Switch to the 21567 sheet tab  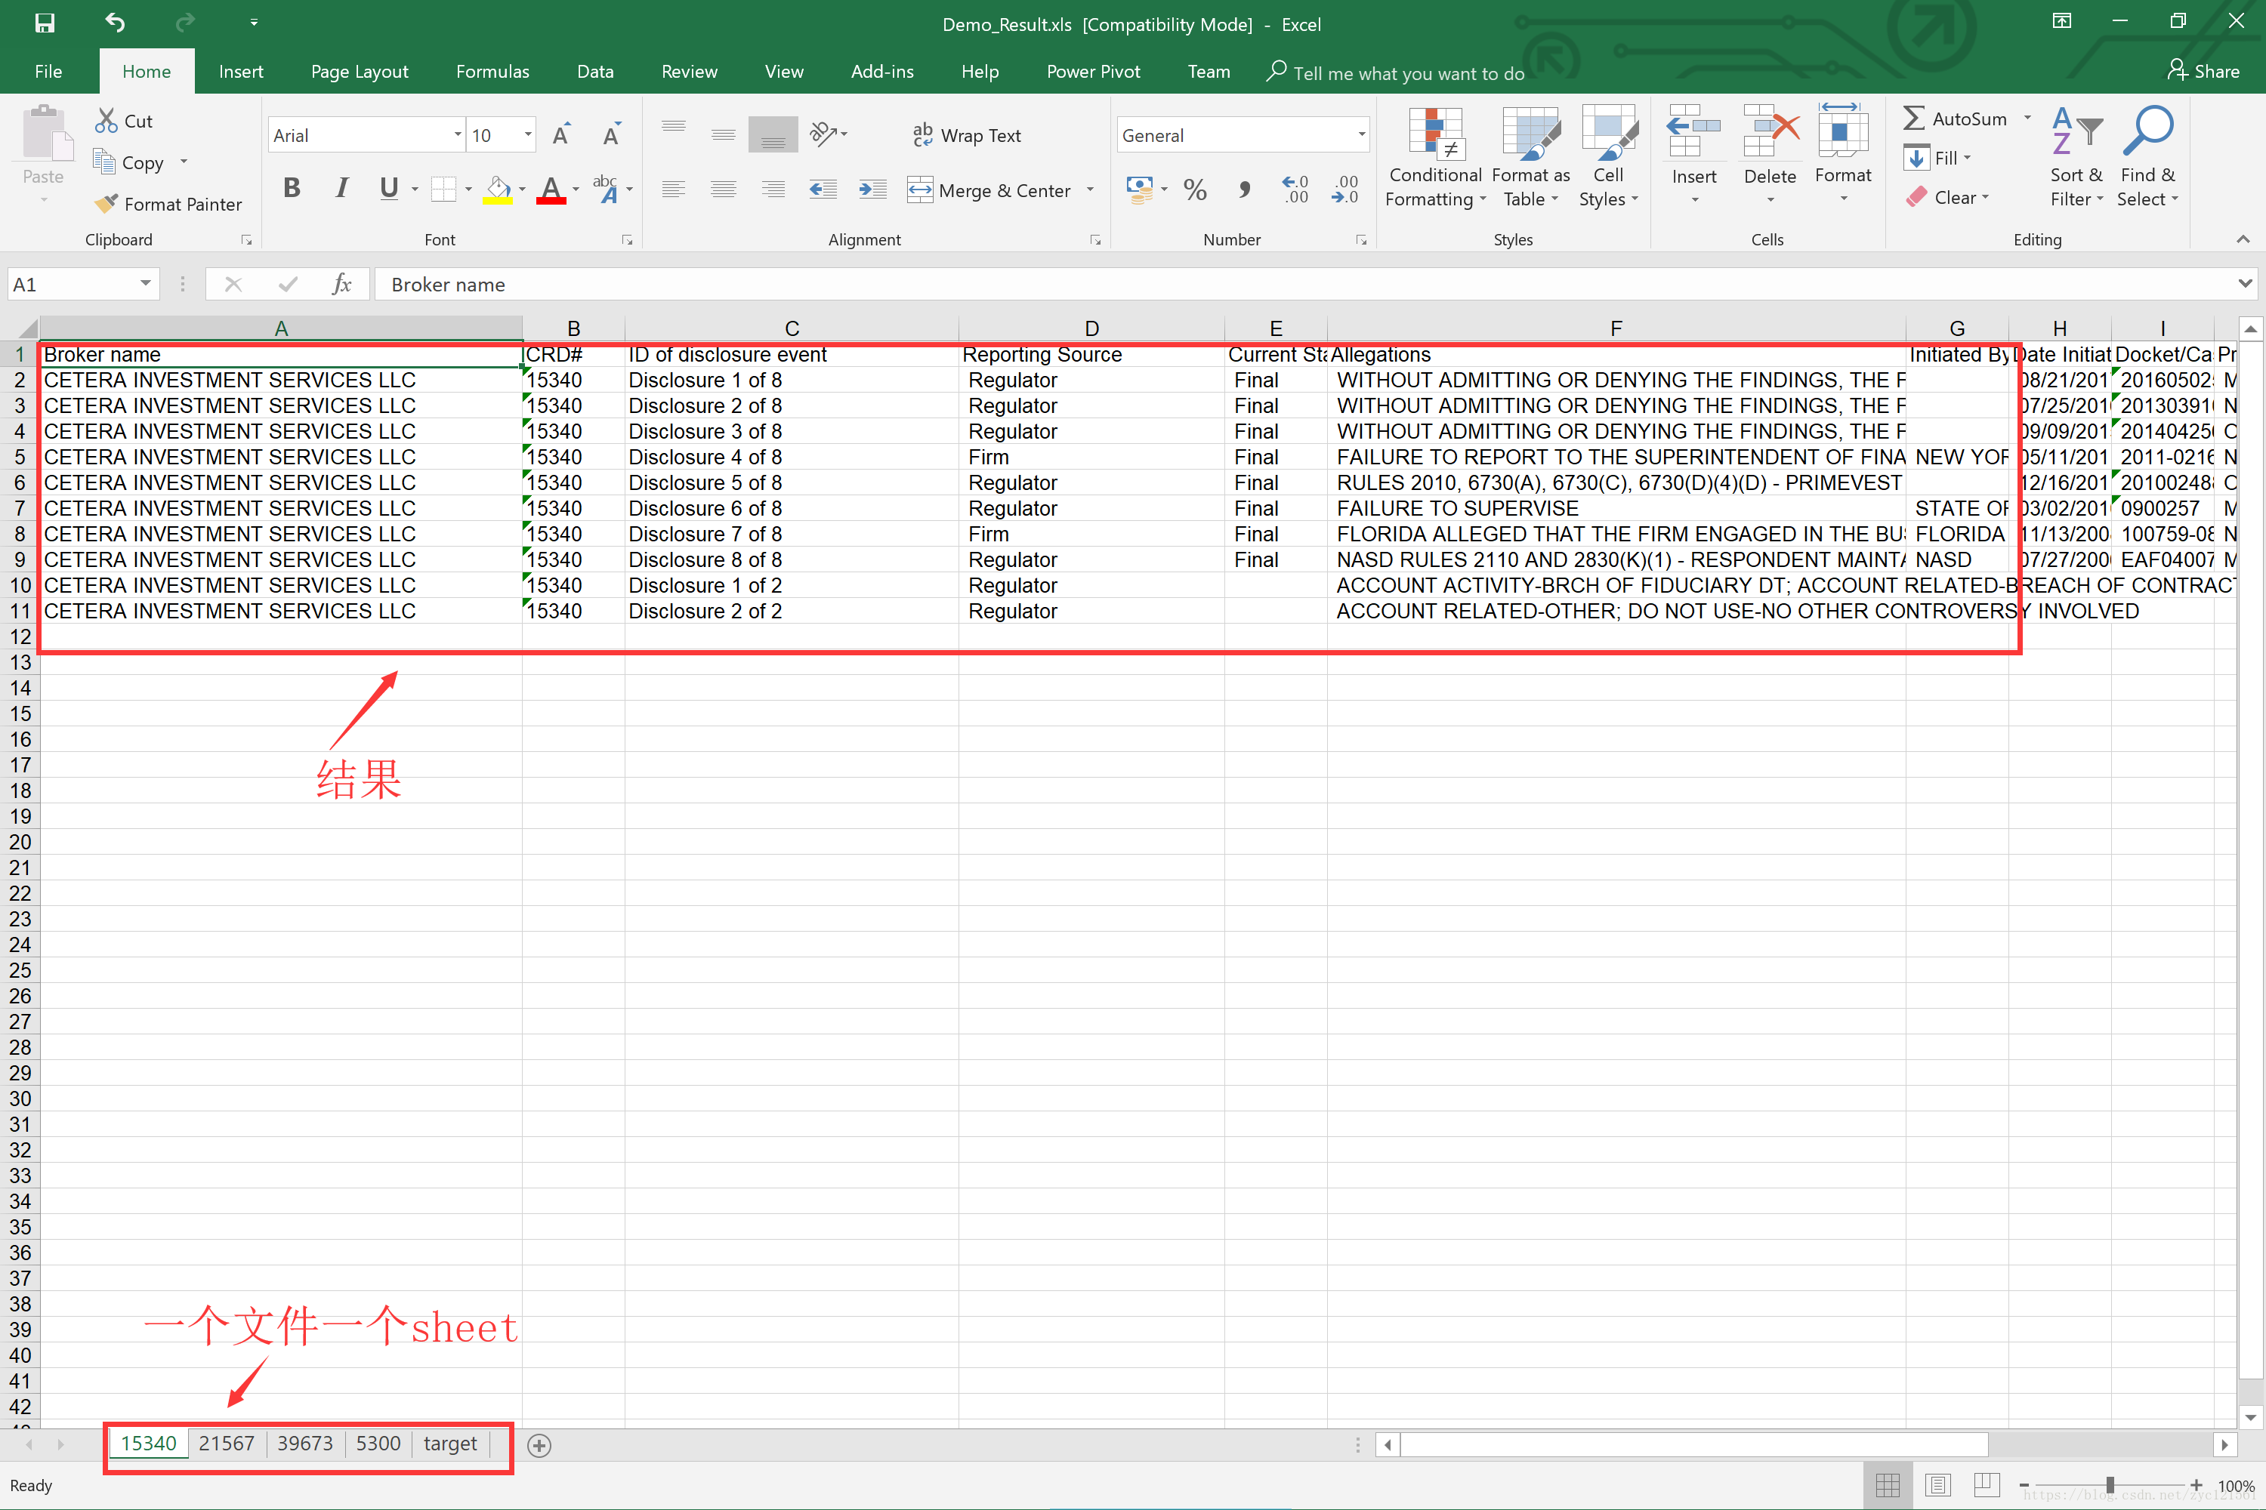227,1444
